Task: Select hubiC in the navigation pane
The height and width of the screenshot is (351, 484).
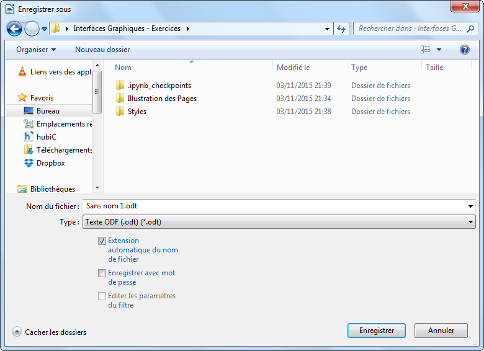Action: (x=46, y=137)
